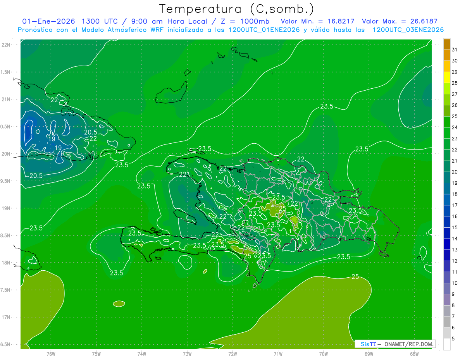The image size is (465, 359).
Task: Click the legend swatch between 29 and 30
Action: pos(447,66)
